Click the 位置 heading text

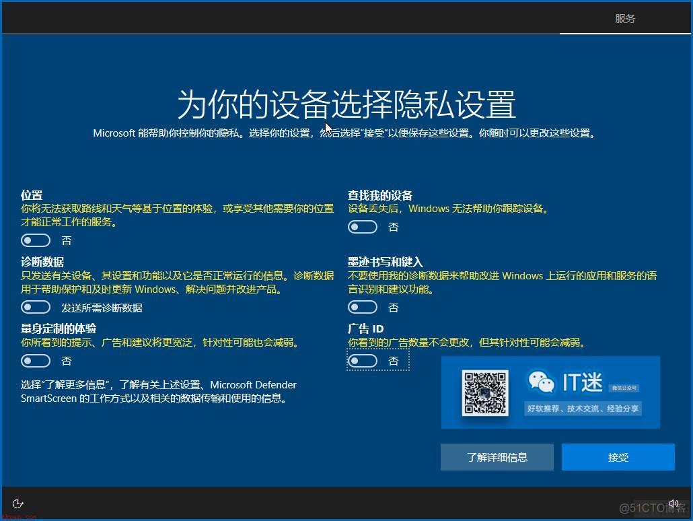coord(32,195)
